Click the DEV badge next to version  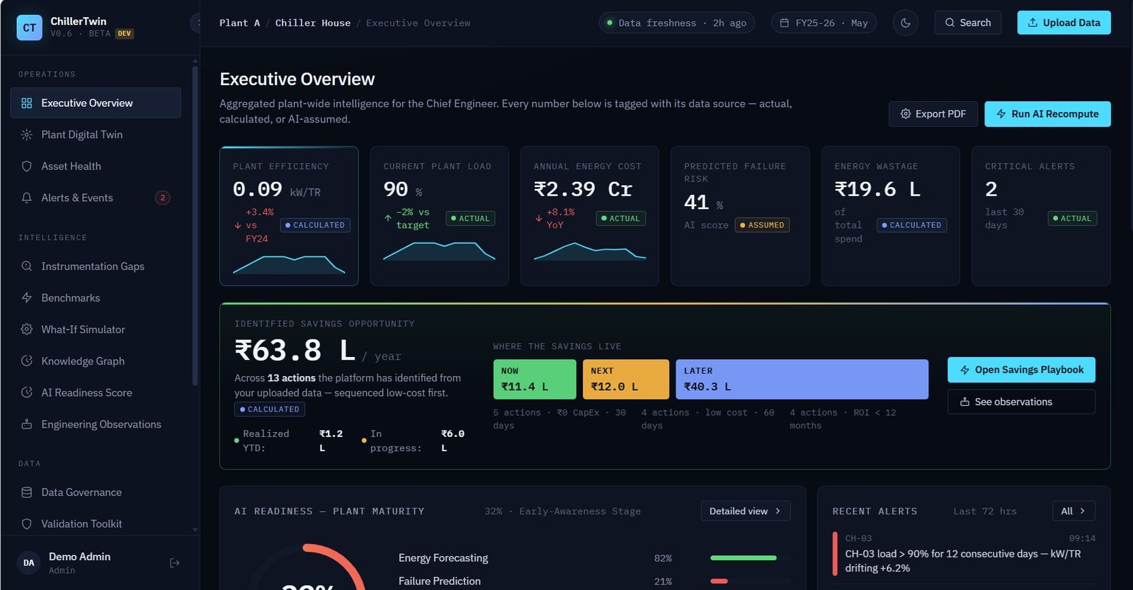click(x=125, y=33)
